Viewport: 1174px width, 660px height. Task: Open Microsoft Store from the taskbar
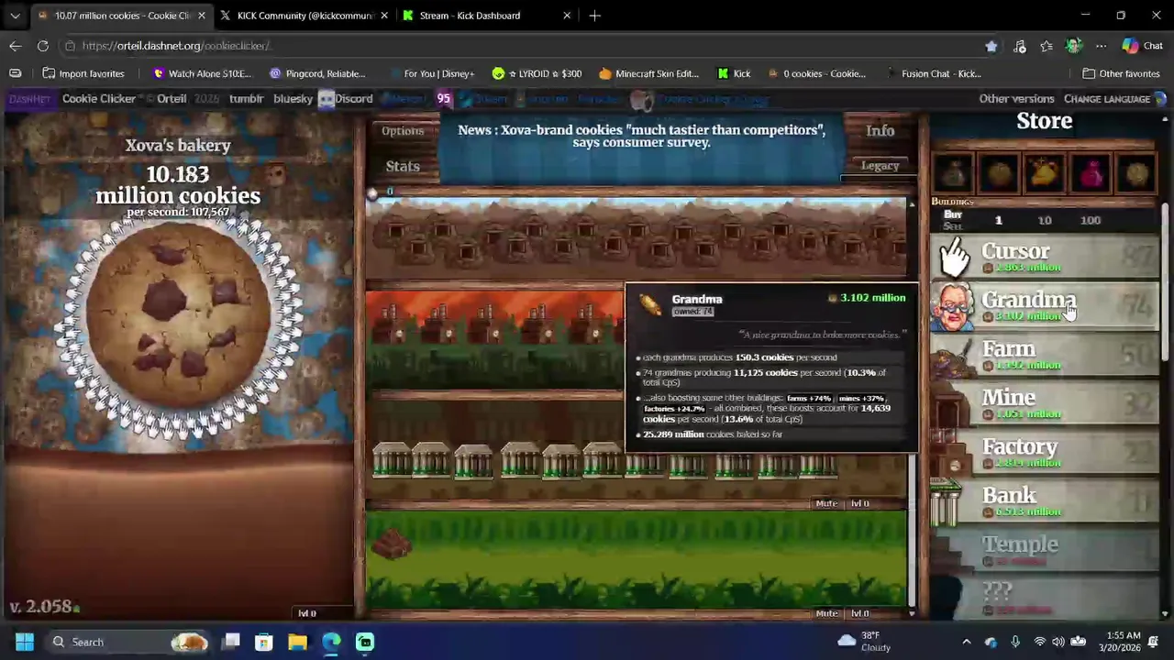[264, 642]
